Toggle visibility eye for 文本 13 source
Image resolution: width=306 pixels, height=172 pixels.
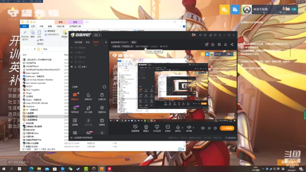tap(72, 62)
